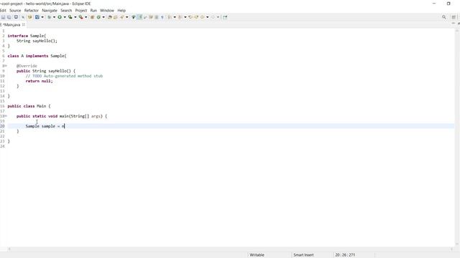460x258 pixels.
Task: Open the Search menu
Action: 66,10
